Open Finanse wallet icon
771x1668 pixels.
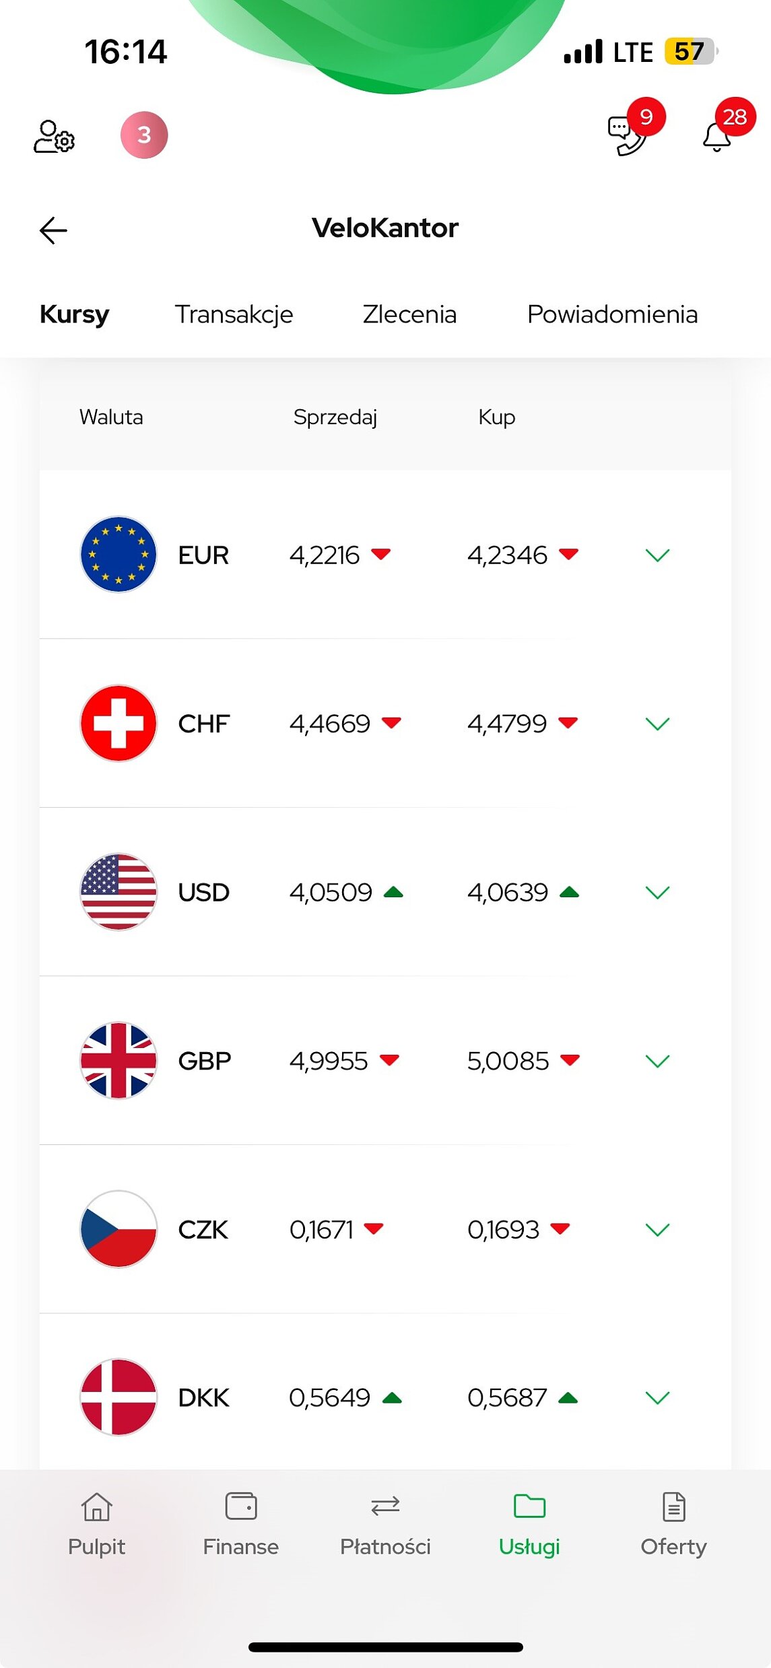241,1506
